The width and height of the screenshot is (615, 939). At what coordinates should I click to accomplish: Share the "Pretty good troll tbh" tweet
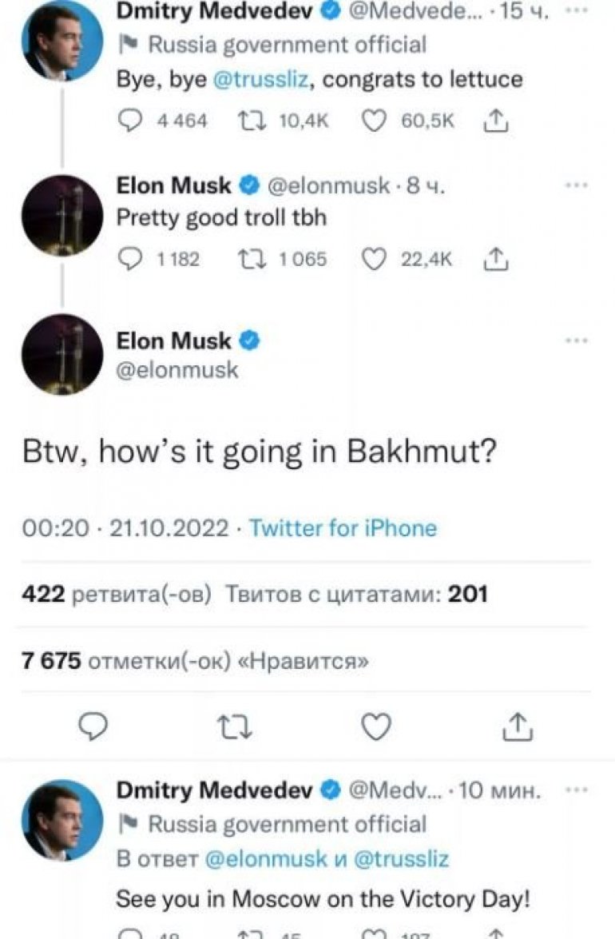click(x=496, y=259)
